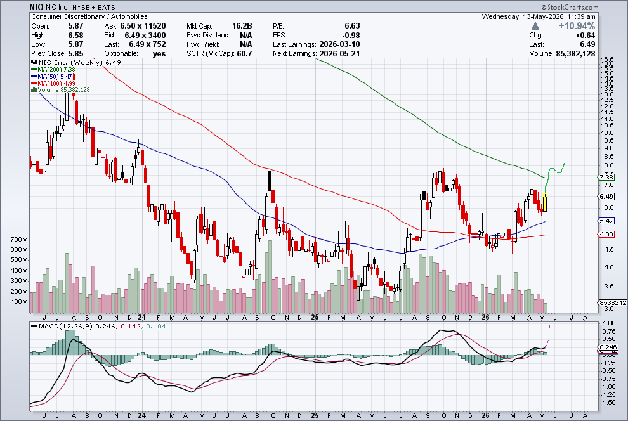Image resolution: width=628 pixels, height=421 pixels.
Task: Click the tall black candle near October 2024
Action: [270, 181]
